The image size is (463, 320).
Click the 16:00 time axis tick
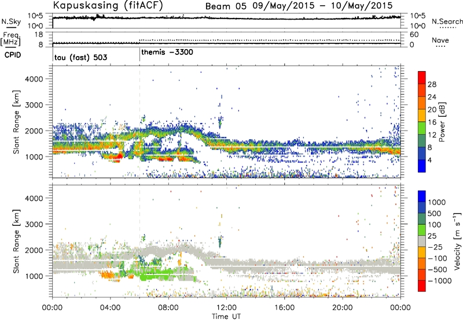[x=284, y=308]
